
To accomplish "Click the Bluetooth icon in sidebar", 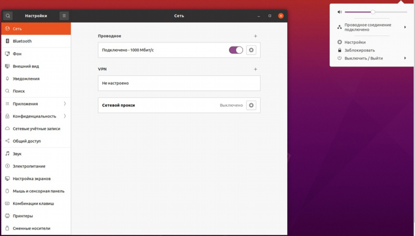I will (7, 41).
